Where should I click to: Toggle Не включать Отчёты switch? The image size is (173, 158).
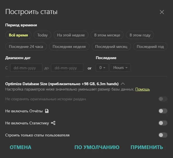[x=163, y=111]
